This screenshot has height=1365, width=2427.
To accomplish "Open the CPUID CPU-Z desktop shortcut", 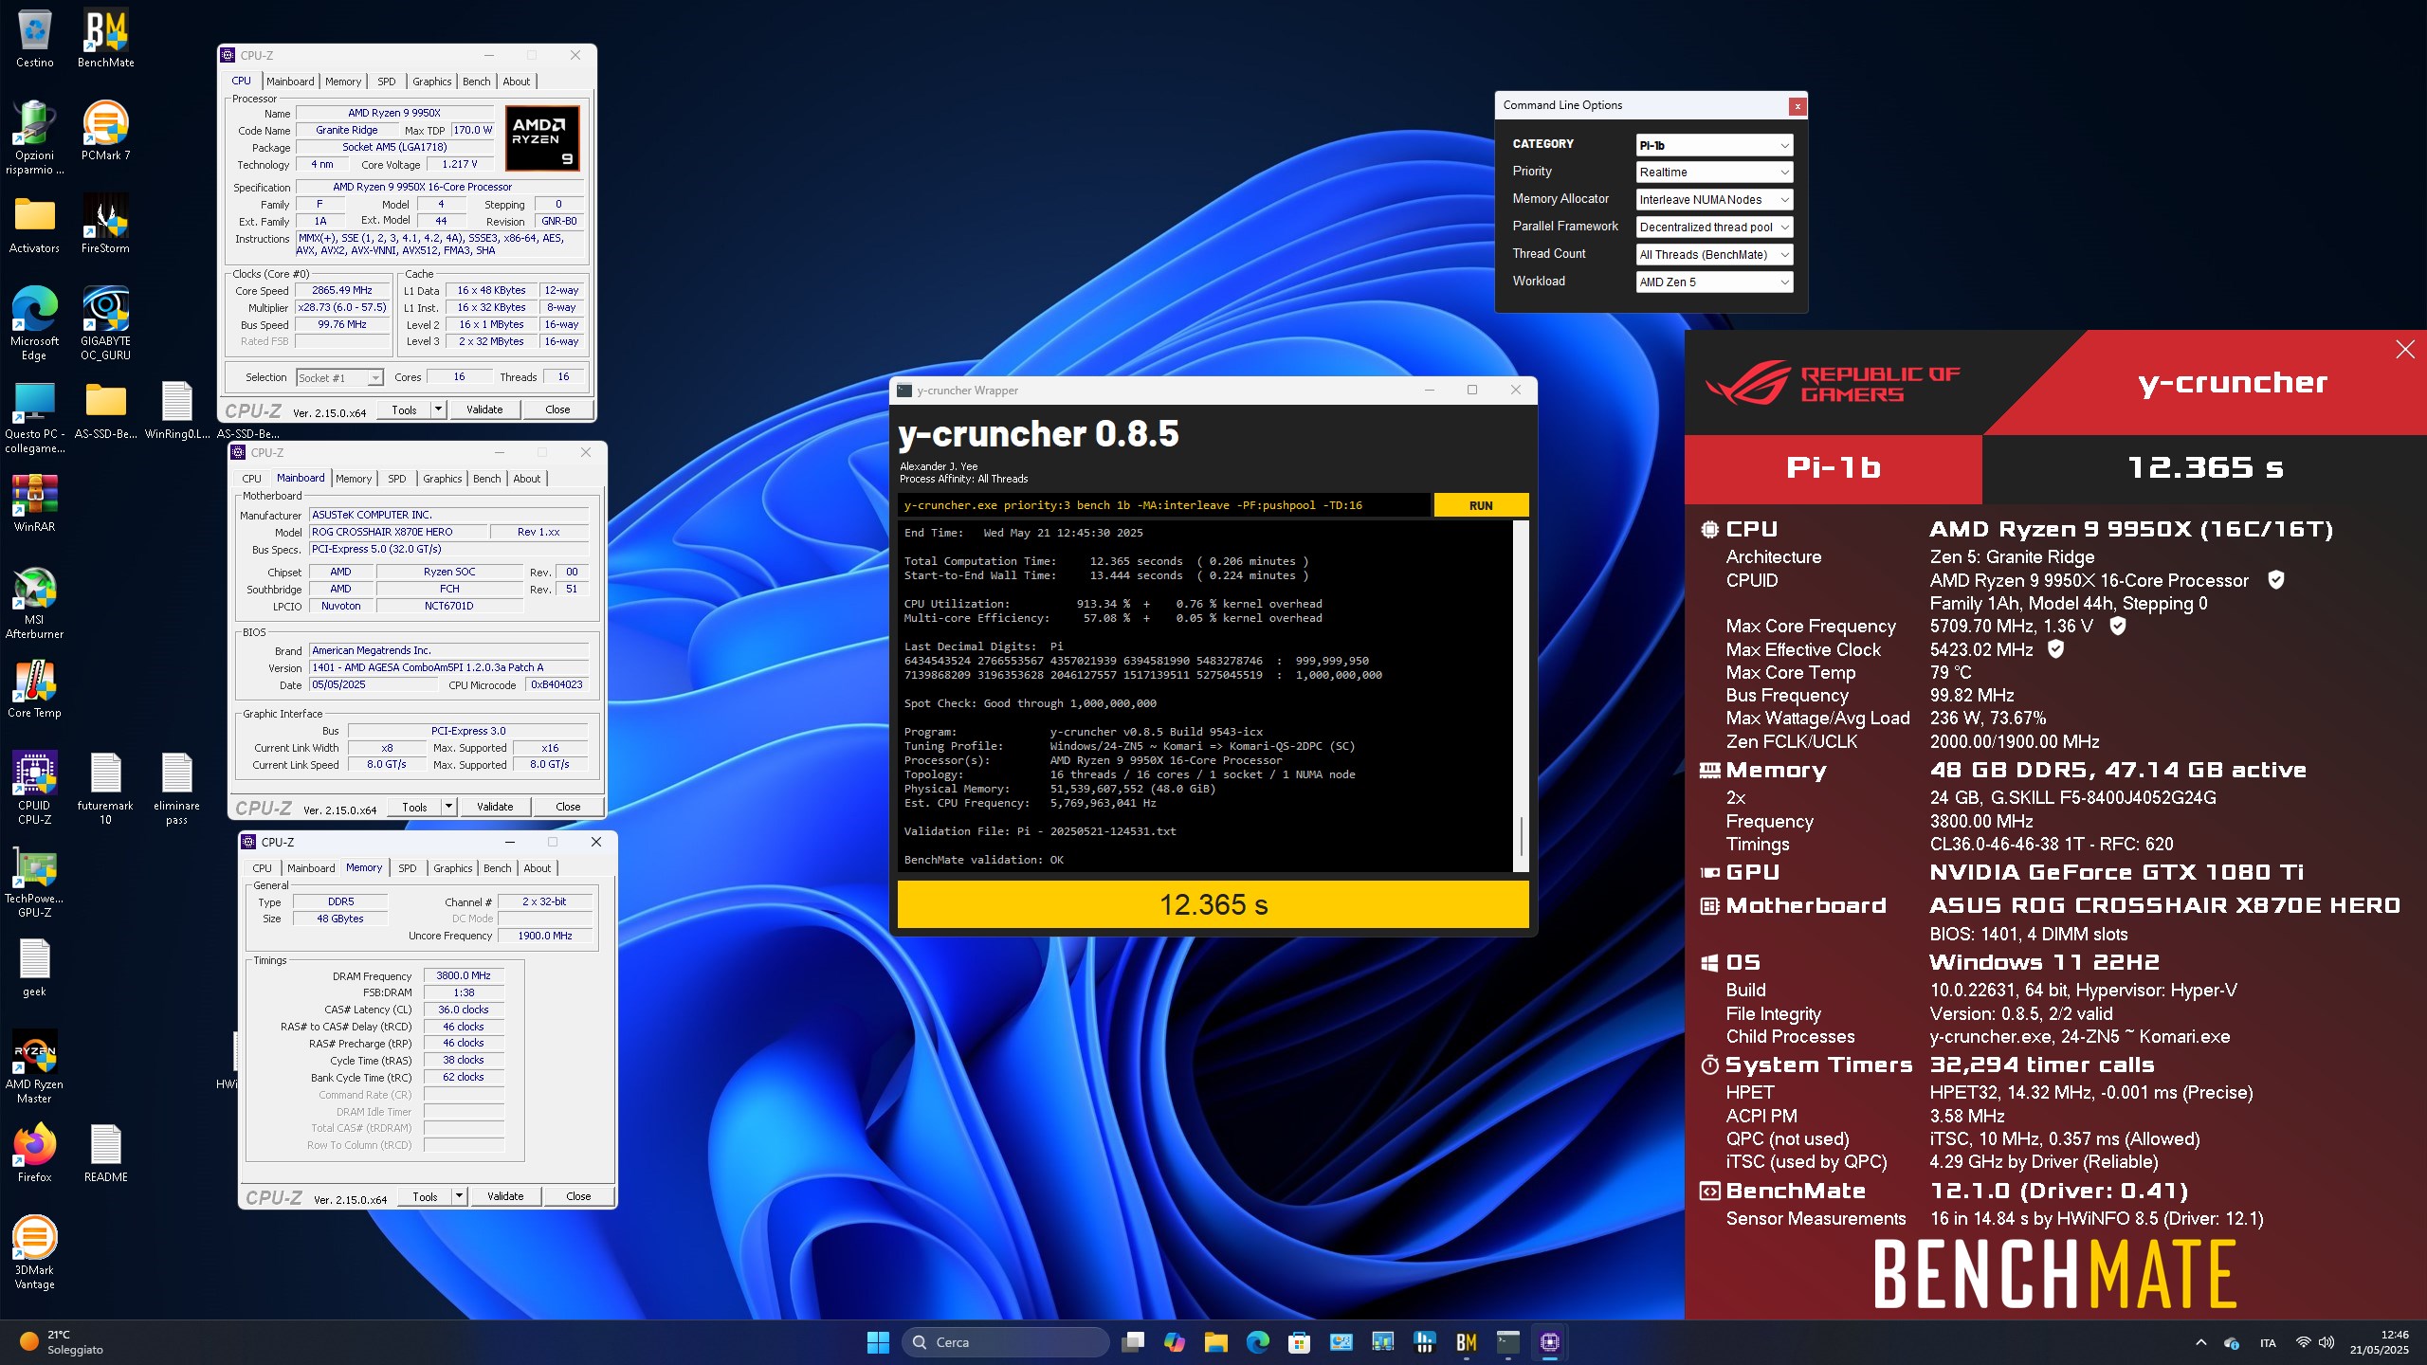I will [34, 788].
